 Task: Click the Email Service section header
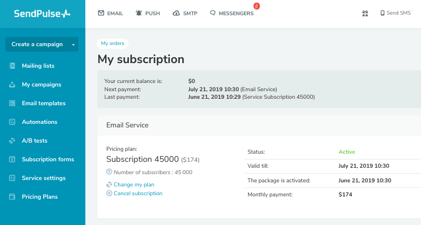[x=127, y=125]
